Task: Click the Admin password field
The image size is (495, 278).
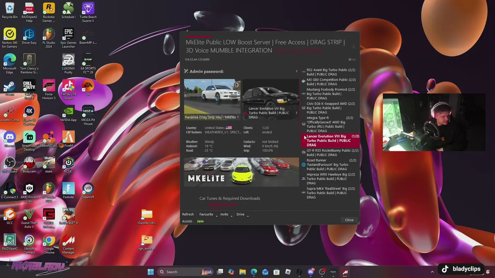Action: click(259, 71)
